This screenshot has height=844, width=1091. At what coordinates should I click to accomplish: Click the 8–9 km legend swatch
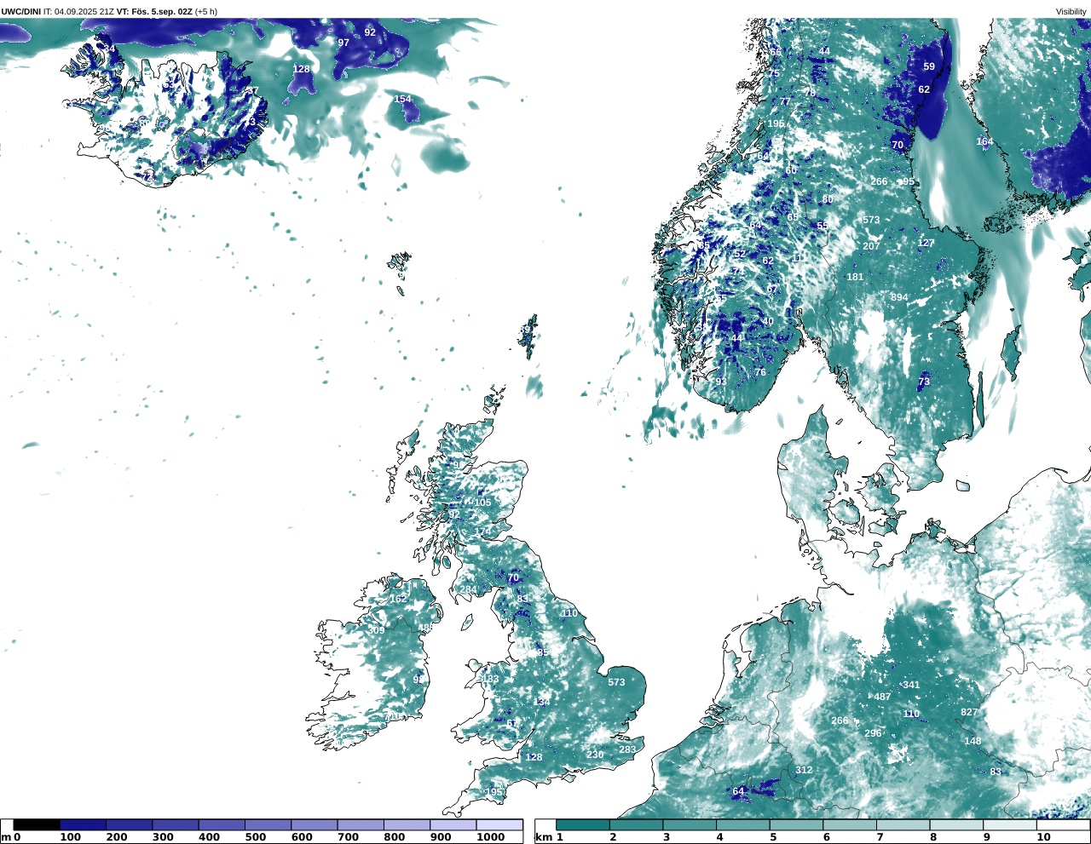coord(955,824)
